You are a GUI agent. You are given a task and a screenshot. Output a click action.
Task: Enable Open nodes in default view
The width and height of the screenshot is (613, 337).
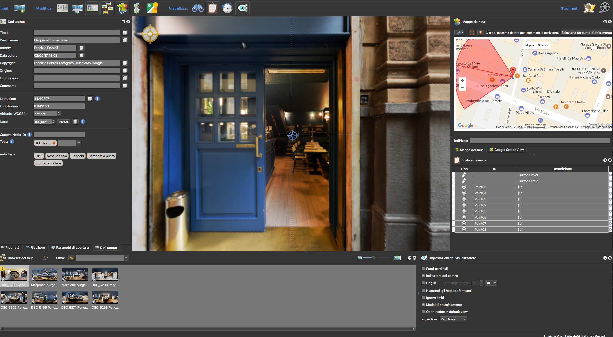click(423, 312)
